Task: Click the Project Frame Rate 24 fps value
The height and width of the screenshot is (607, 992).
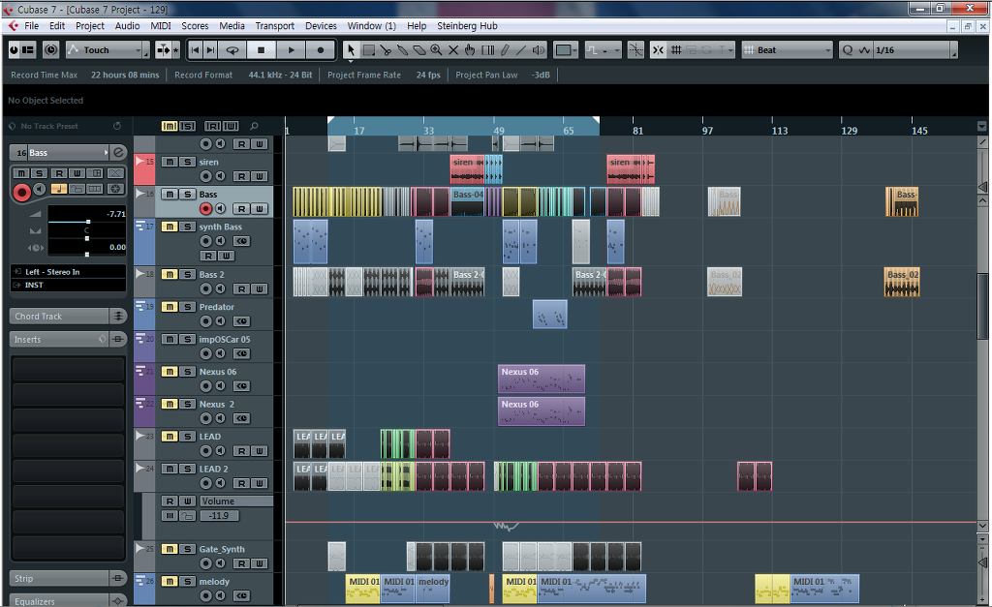Action: (x=428, y=75)
